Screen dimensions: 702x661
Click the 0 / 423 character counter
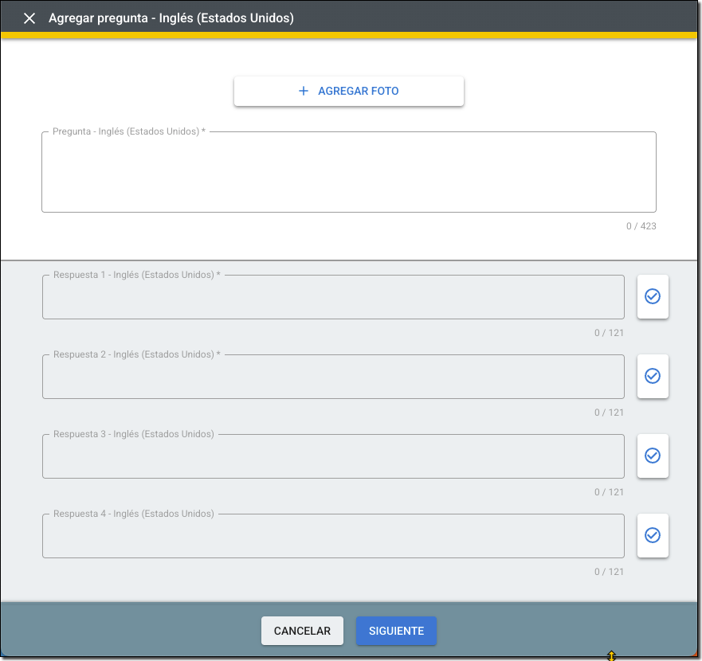coord(641,226)
